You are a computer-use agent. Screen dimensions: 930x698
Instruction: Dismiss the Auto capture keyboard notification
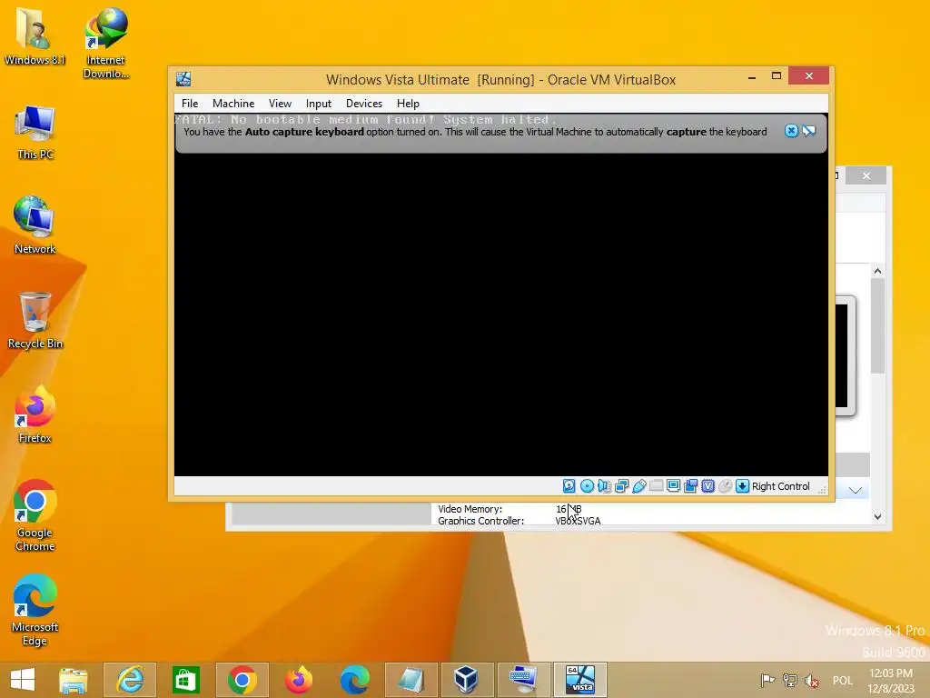pyautogui.click(x=791, y=131)
